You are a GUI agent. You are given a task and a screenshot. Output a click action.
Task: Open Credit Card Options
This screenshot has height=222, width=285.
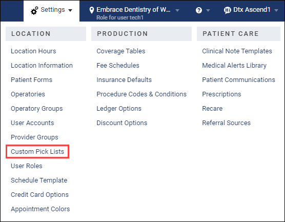39,195
